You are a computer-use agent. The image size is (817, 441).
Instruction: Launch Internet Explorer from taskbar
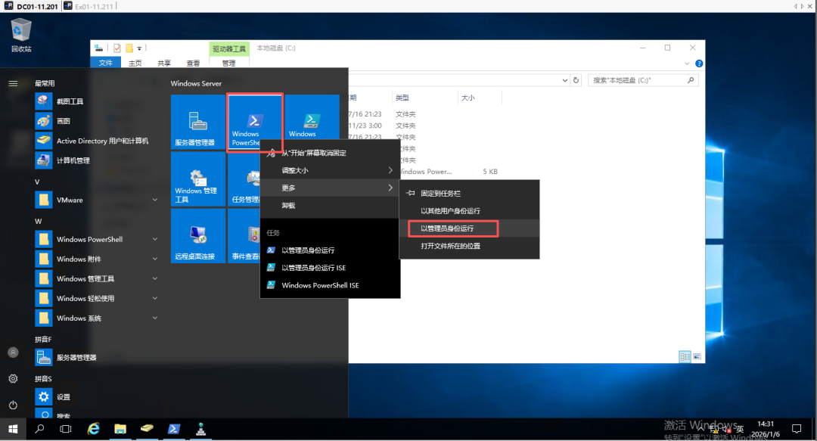click(x=94, y=429)
